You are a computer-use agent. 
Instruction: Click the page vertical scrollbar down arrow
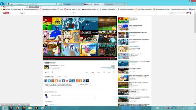[x=195, y=104]
